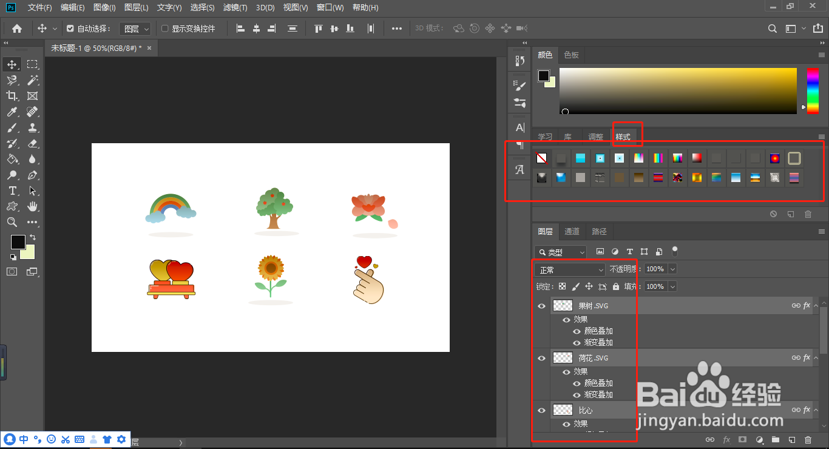Screen dimensions: 829x449
Task: Click the 果树 .SVG layer thumbnail
Action: click(563, 306)
